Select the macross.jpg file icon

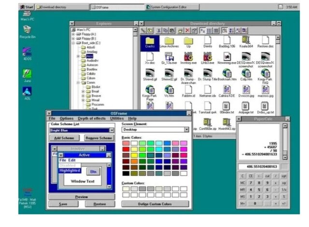click(x=265, y=92)
